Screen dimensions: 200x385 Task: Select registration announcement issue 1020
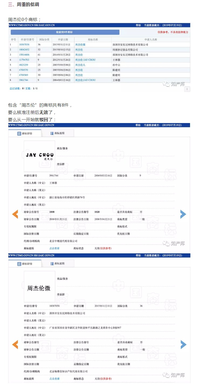pos(97,212)
